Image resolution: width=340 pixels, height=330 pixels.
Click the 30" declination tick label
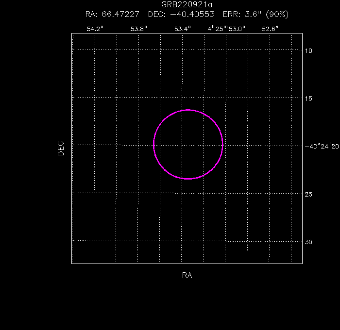point(311,242)
